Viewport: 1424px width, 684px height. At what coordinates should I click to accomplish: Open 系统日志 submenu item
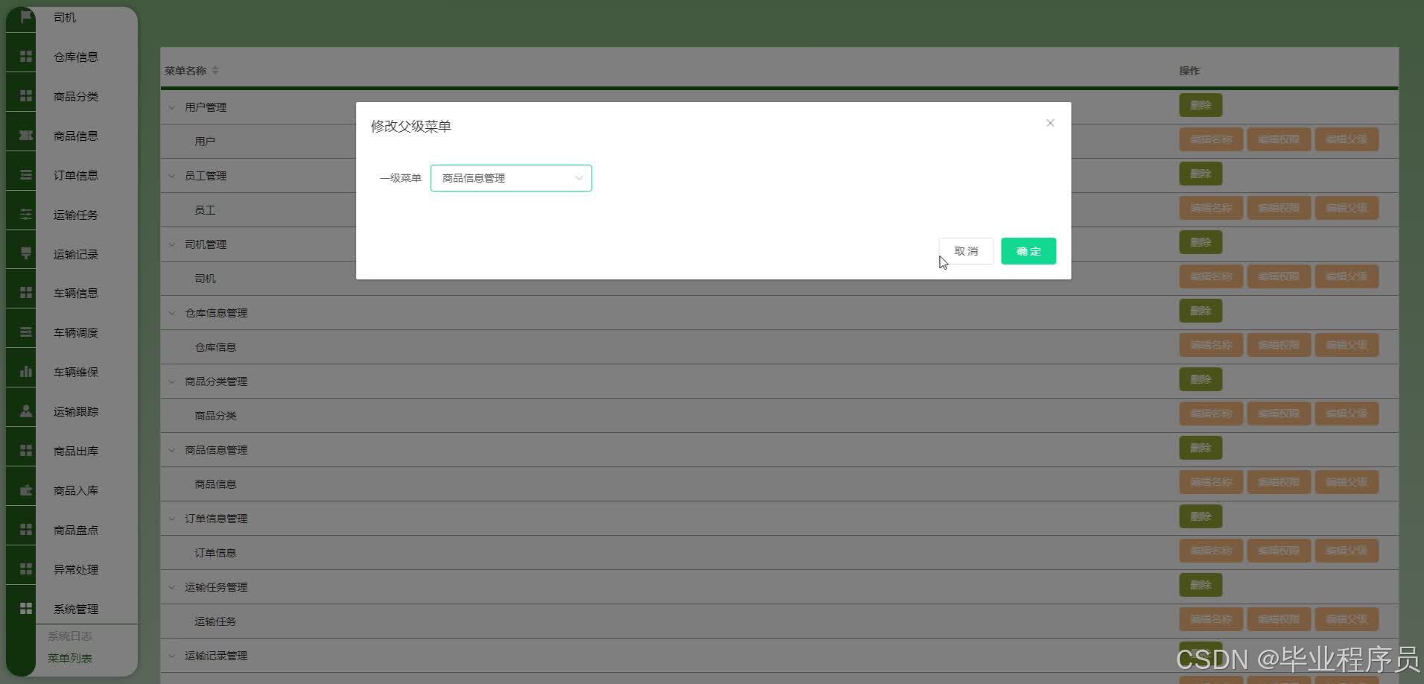pos(69,636)
